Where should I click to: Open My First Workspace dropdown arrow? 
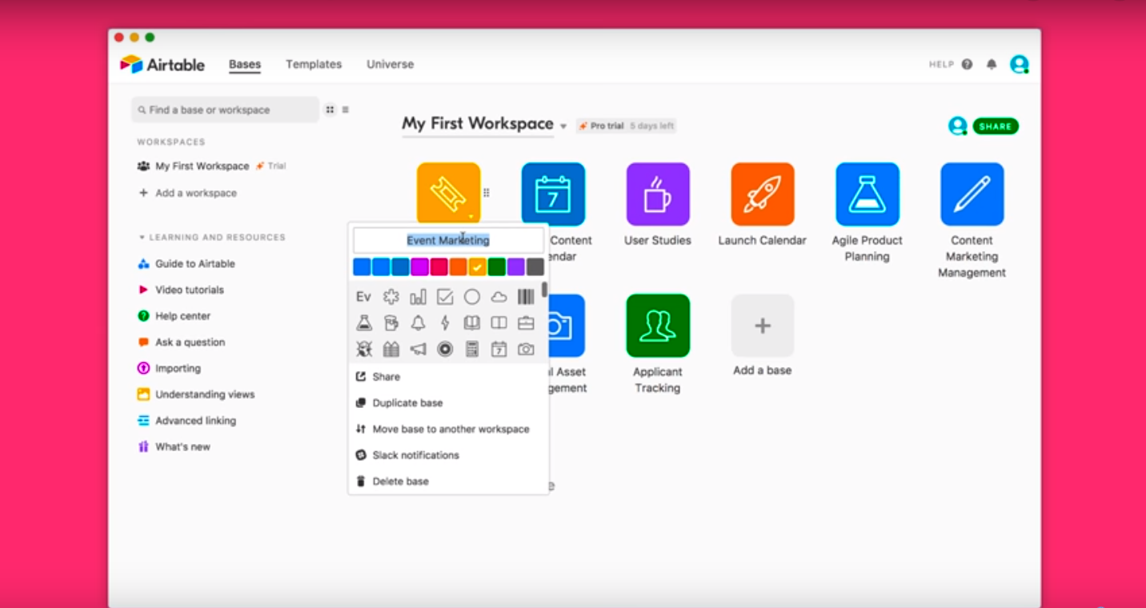click(x=563, y=126)
